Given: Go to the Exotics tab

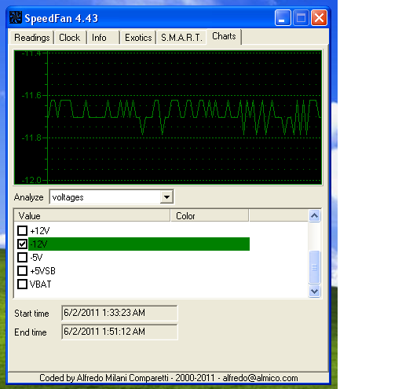Looking at the screenshot, I should tap(138, 38).
